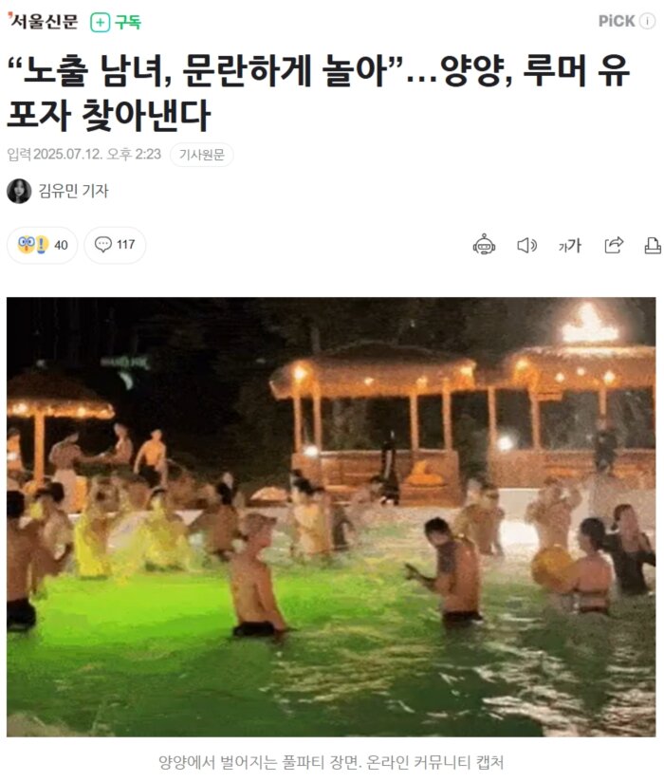Click the info icon beside PiCK
The image size is (664, 782).
pos(648,21)
